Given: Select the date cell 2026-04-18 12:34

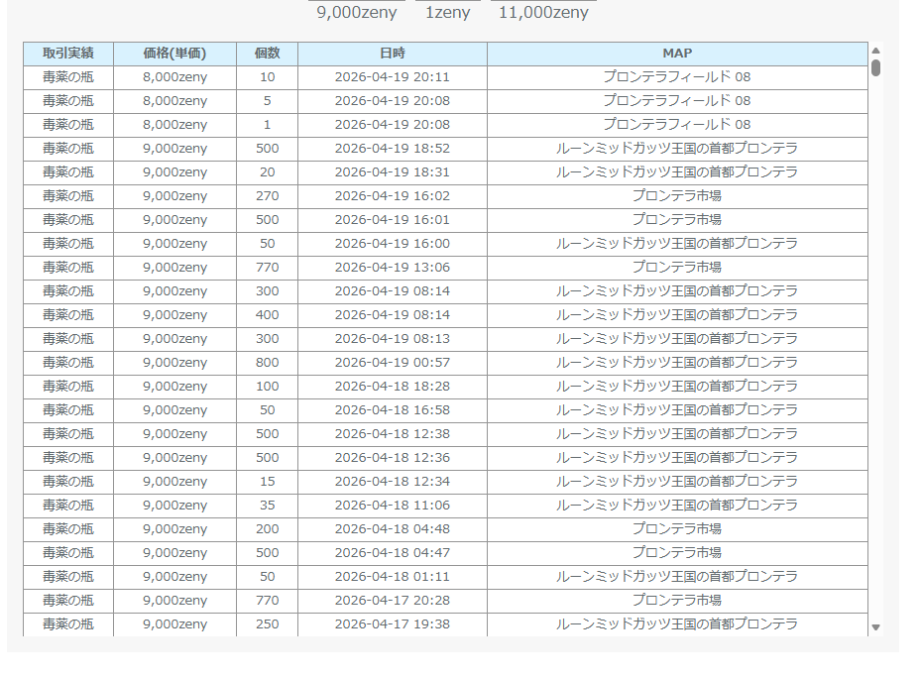Looking at the screenshot, I should point(392,482).
